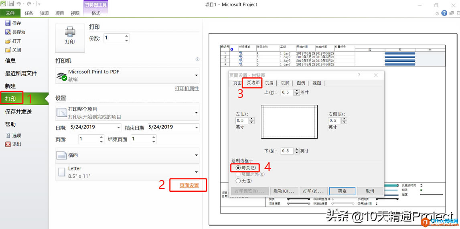The height and width of the screenshot is (229, 460).
Task: Click Open in the File sidebar
Action: tap(13, 41)
